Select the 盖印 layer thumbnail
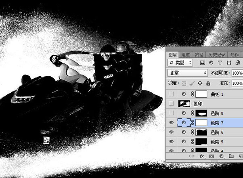243x178 pixels. point(184,104)
